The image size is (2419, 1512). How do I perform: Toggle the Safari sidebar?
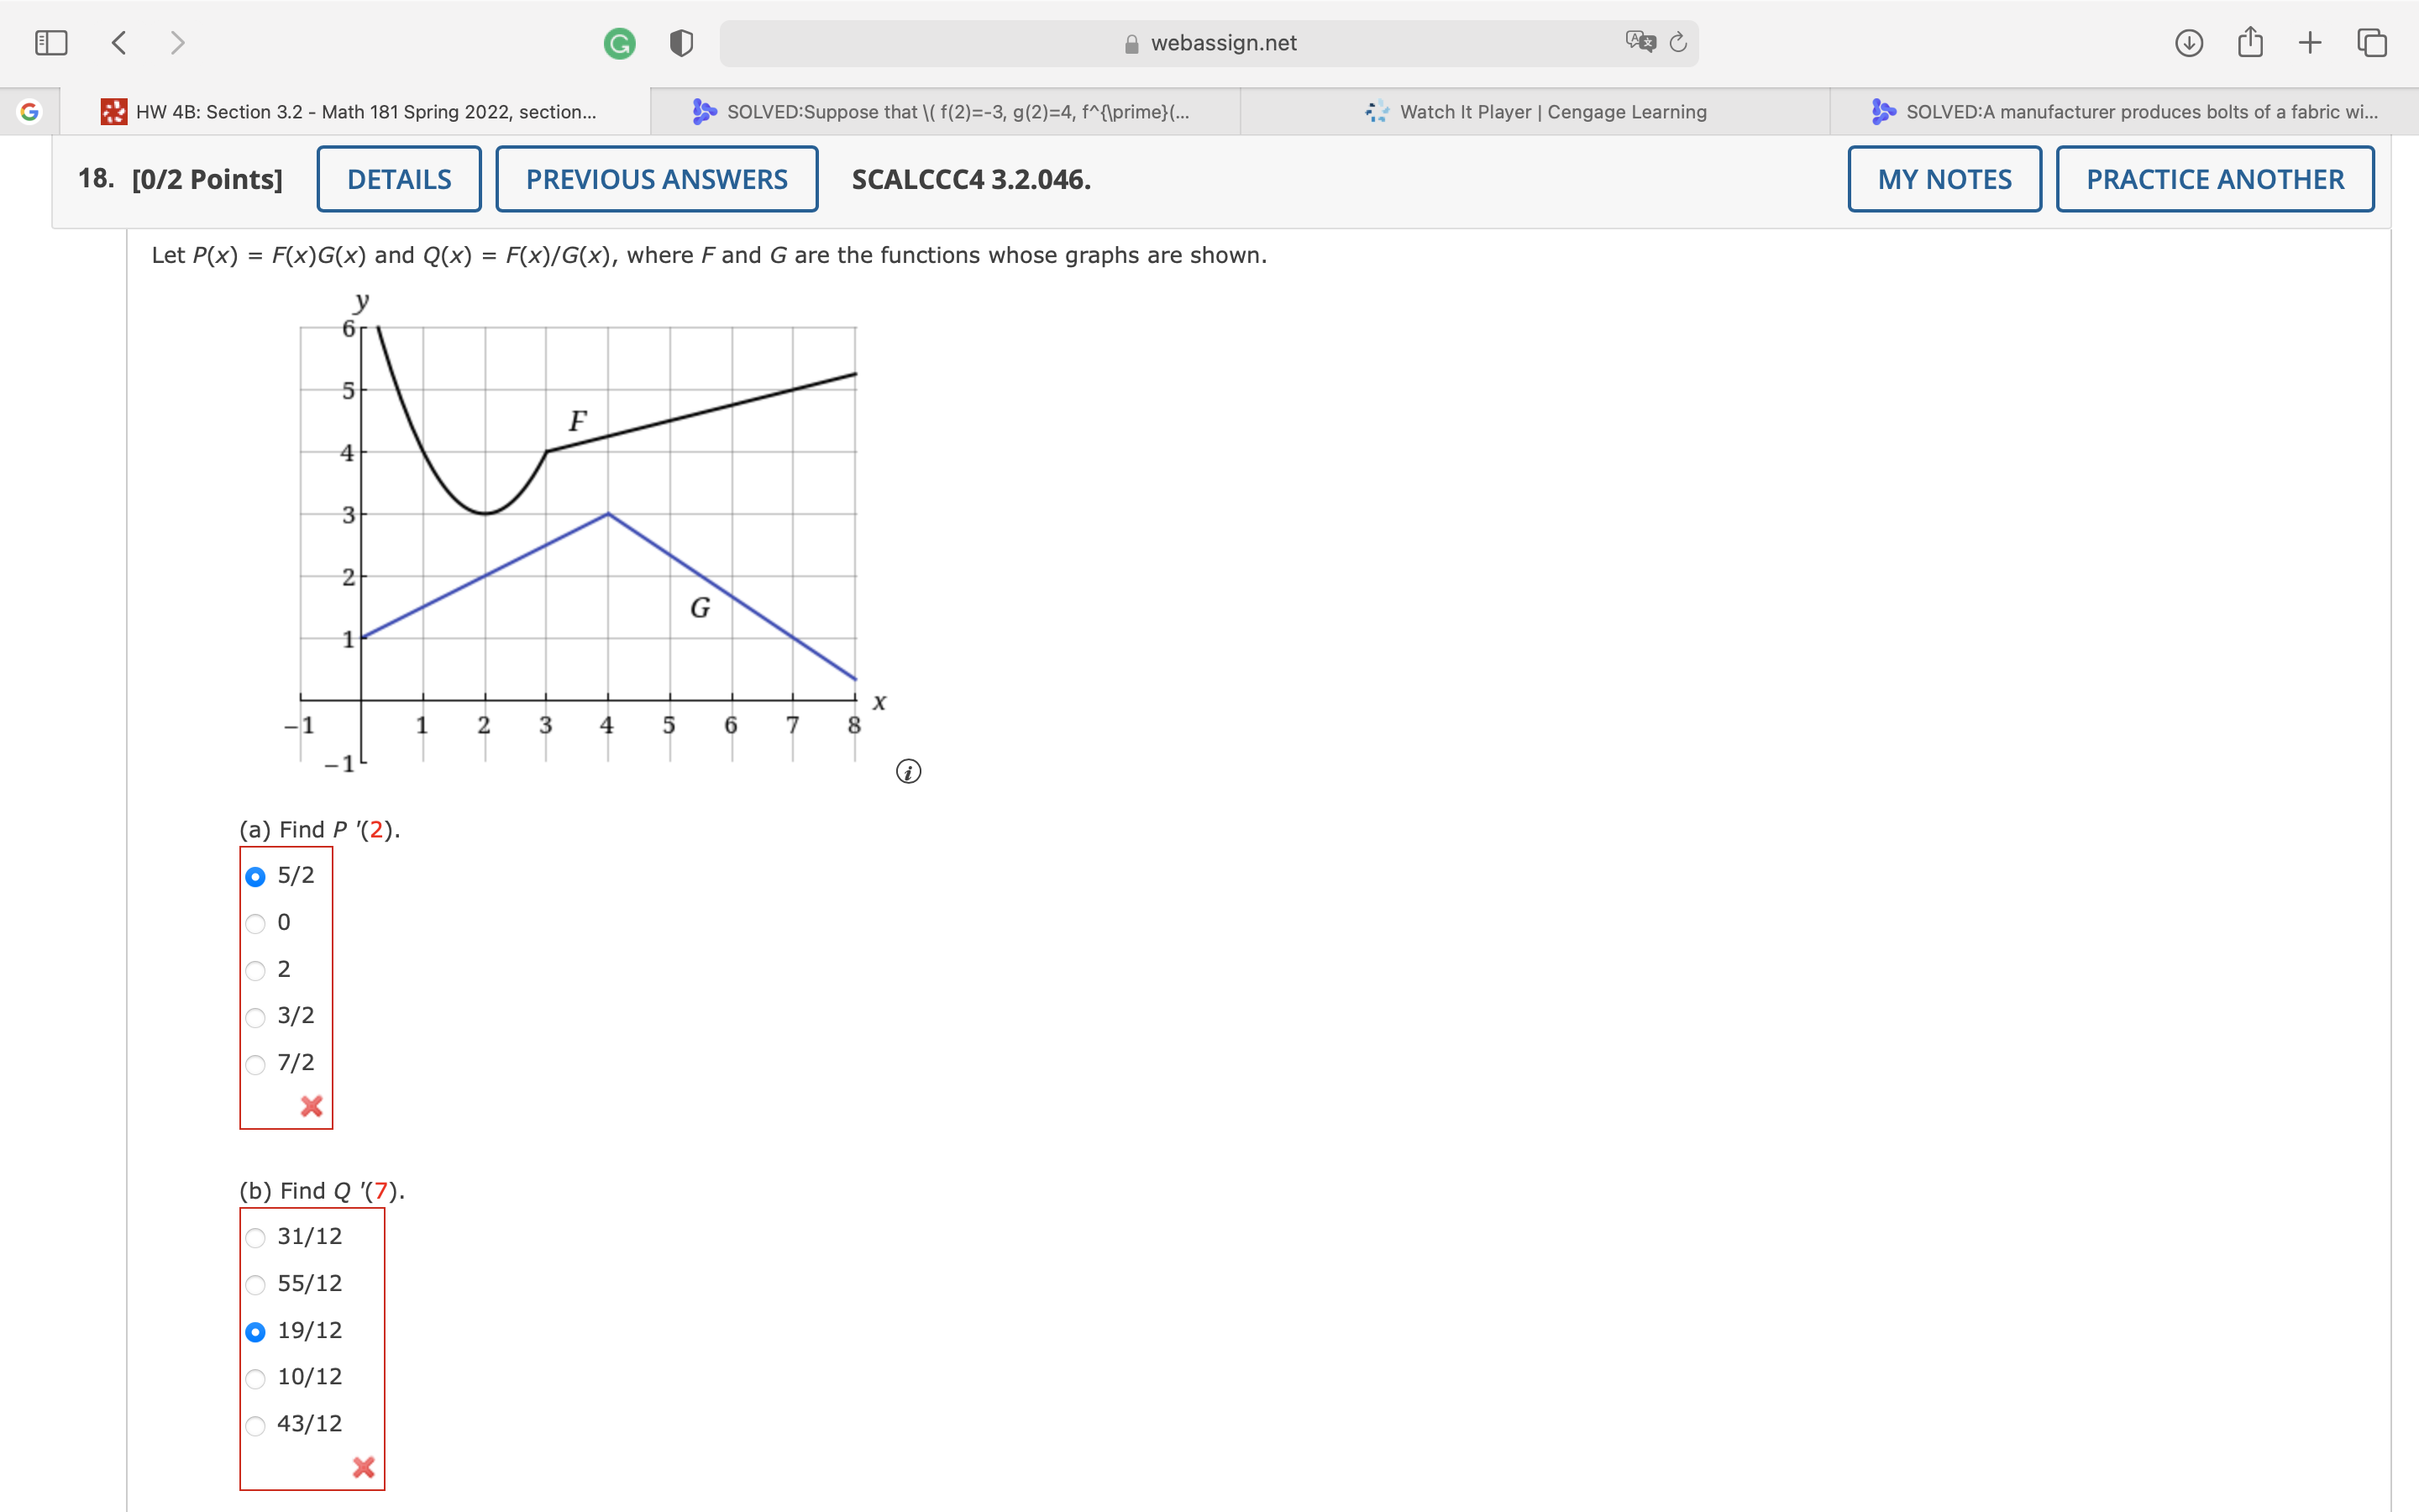51,41
